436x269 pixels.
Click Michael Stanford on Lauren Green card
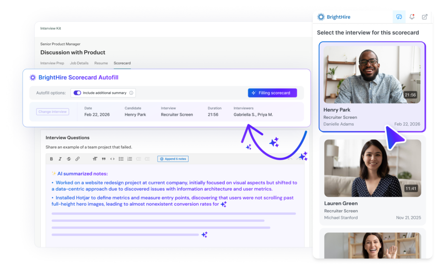pyautogui.click(x=341, y=218)
